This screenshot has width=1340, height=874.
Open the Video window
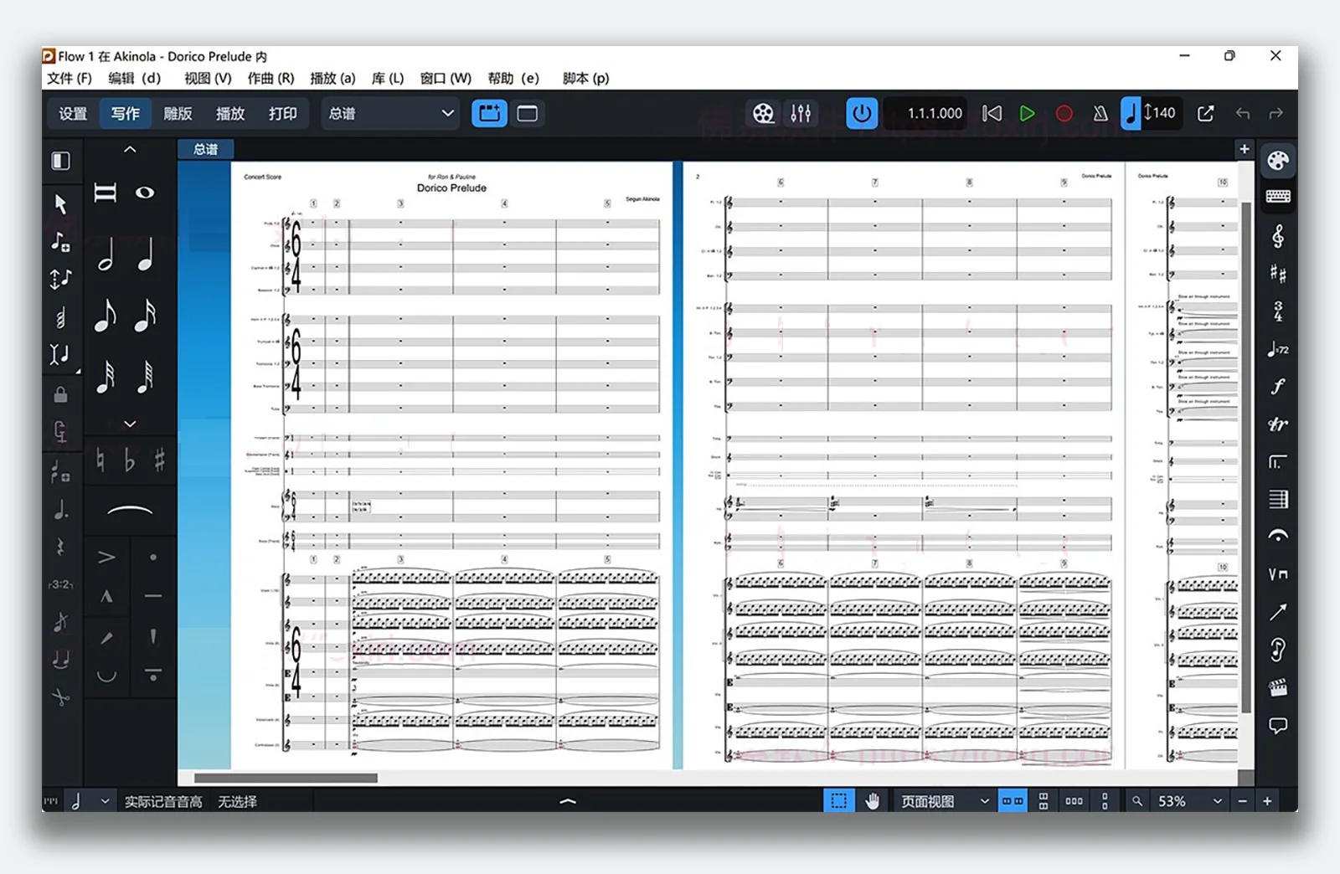pos(763,113)
